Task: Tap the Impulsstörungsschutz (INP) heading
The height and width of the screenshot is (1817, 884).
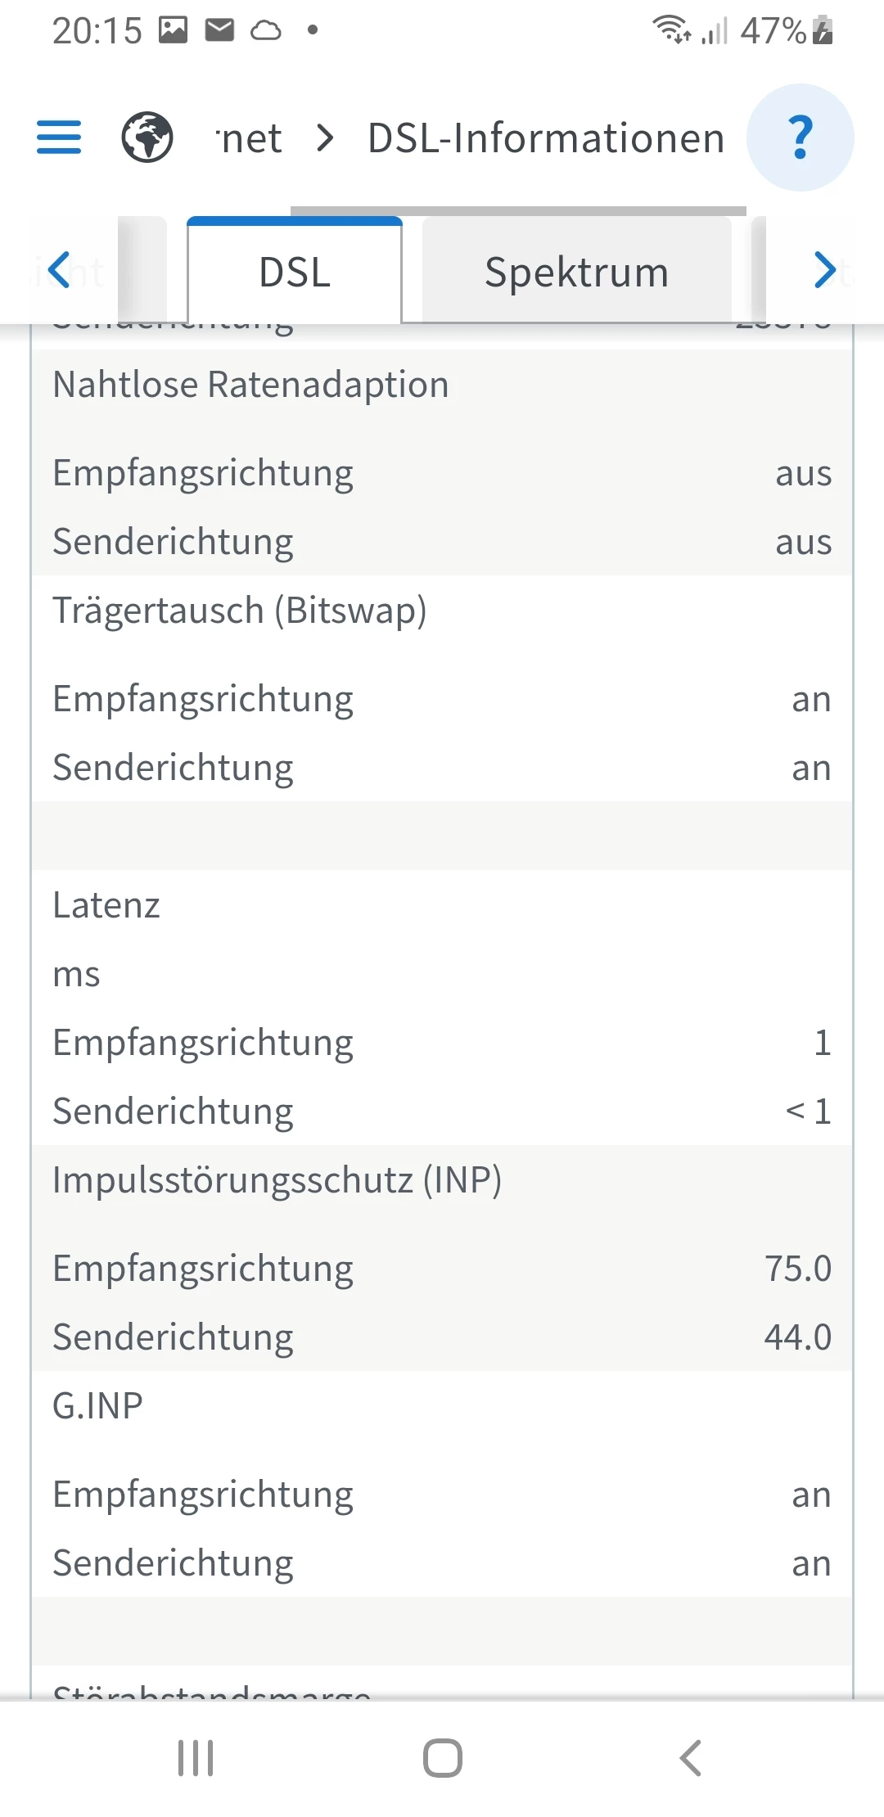Action: click(277, 1180)
